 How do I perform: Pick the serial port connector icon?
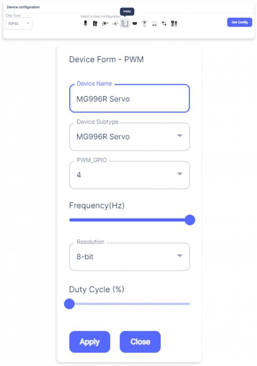pyautogui.click(x=135, y=24)
